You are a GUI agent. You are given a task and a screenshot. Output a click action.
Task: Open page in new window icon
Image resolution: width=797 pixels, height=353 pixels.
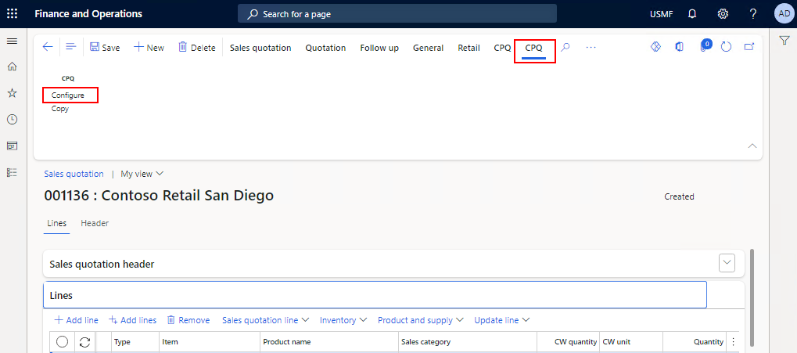(749, 47)
